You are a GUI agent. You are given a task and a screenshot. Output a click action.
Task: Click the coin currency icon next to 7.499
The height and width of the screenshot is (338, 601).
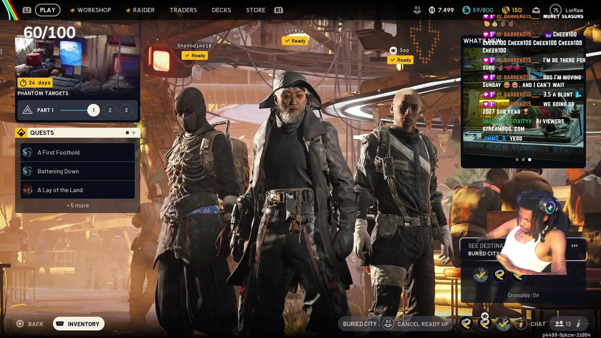click(x=432, y=10)
